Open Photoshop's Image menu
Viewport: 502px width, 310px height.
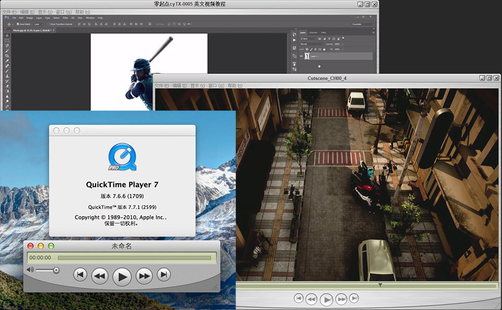pos(30,18)
